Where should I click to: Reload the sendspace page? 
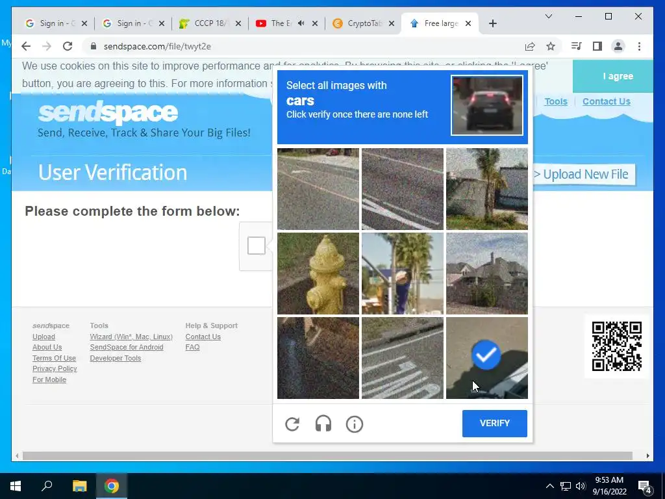(68, 46)
